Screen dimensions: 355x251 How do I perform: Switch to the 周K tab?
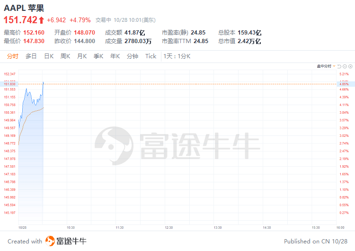point(65,56)
